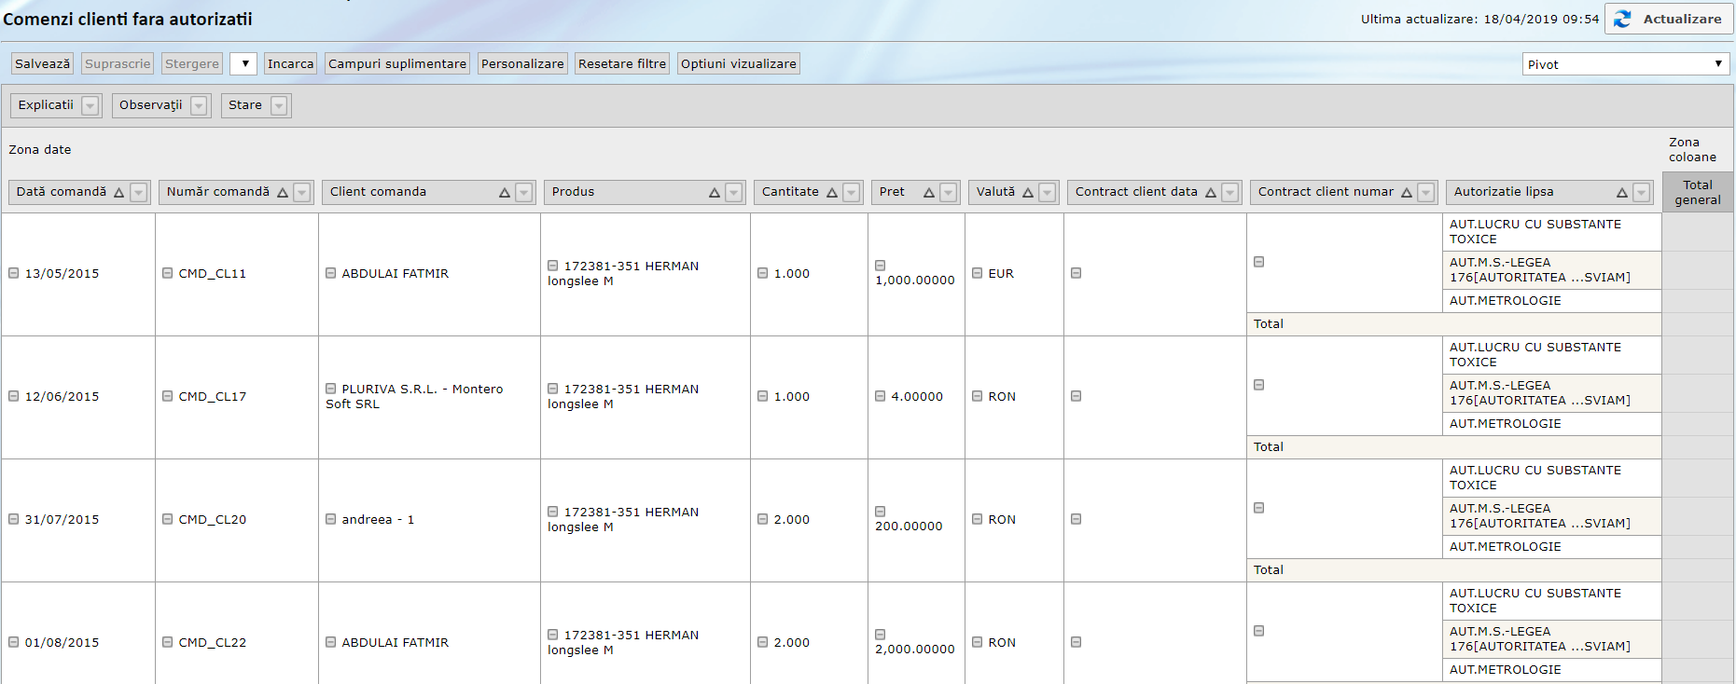Open Campuri suplimentare
This screenshot has width=1736, height=684.
coord(397,64)
